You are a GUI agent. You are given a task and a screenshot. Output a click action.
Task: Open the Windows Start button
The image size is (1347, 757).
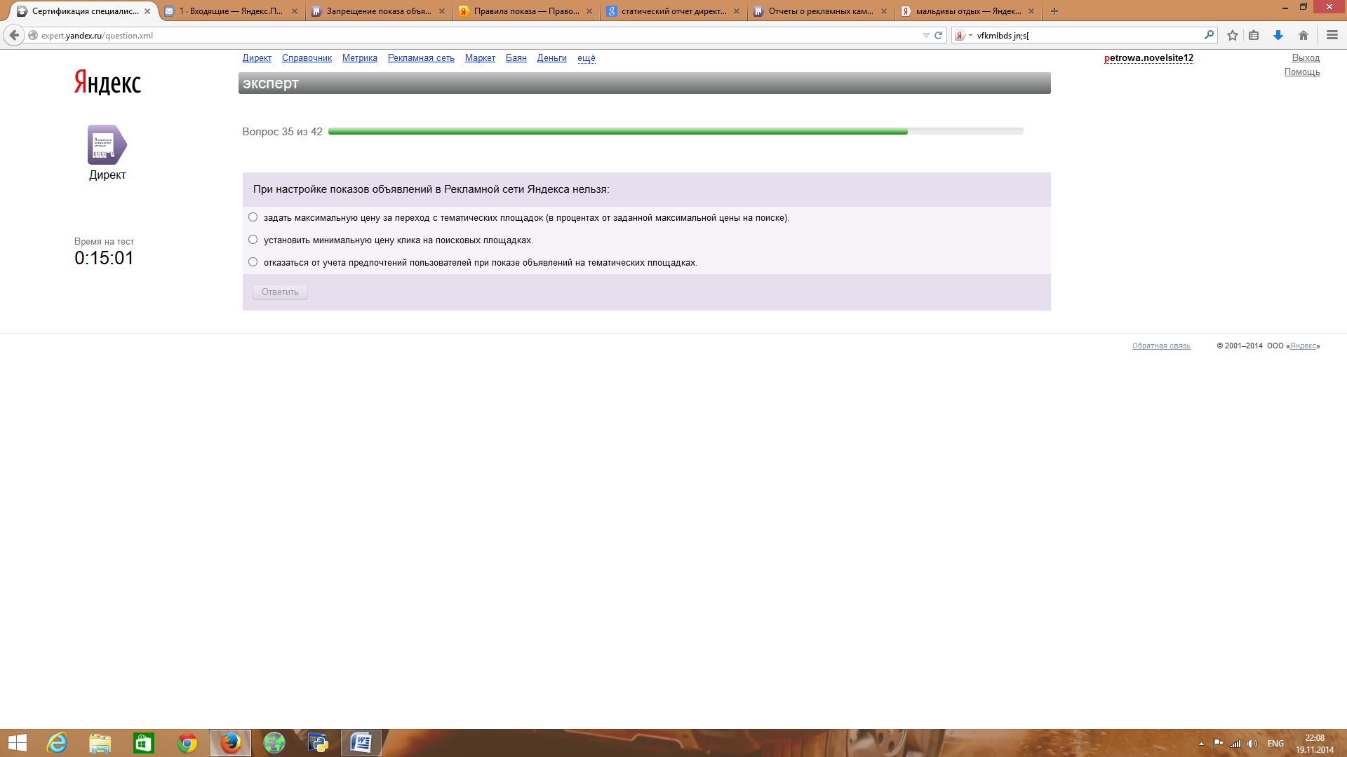coord(17,743)
